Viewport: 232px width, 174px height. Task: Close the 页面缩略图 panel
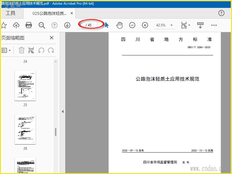(52, 38)
